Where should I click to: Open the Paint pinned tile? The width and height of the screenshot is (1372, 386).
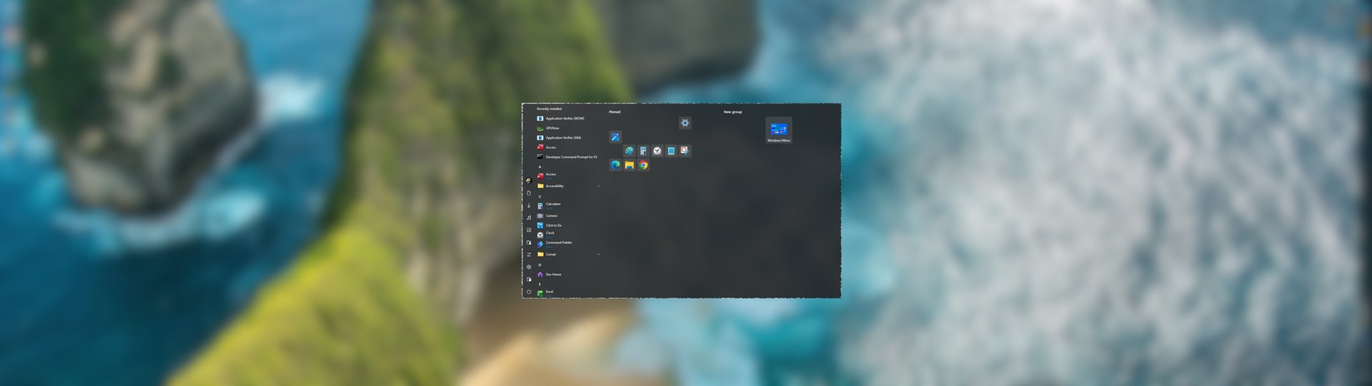pyautogui.click(x=629, y=151)
